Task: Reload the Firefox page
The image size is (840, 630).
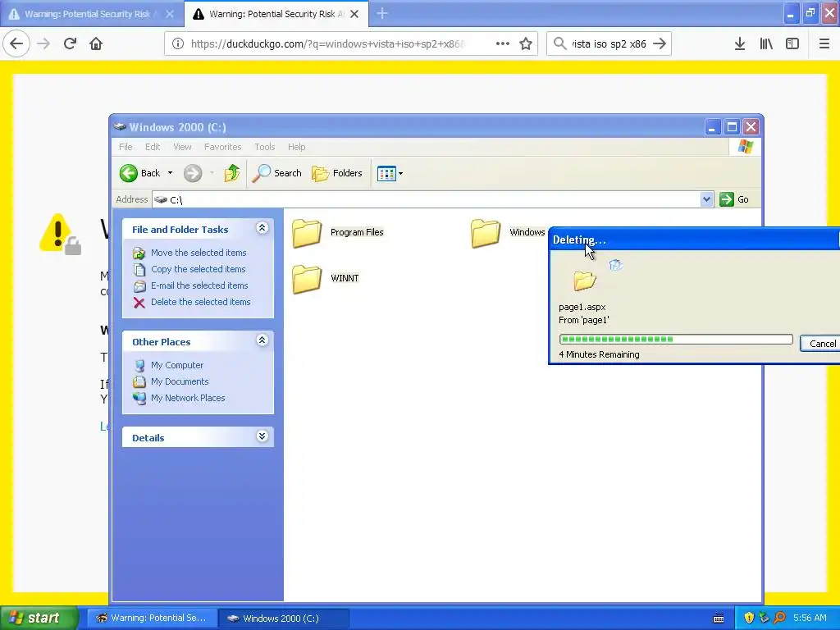Action: point(70,44)
